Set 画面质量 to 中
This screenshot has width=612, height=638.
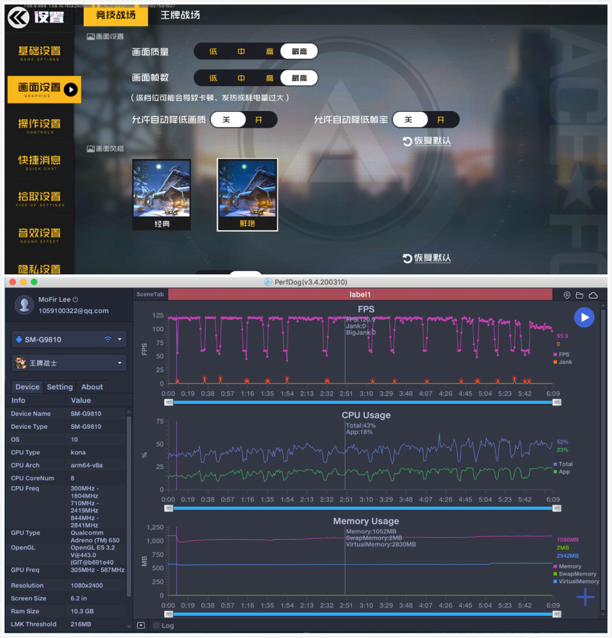point(241,52)
